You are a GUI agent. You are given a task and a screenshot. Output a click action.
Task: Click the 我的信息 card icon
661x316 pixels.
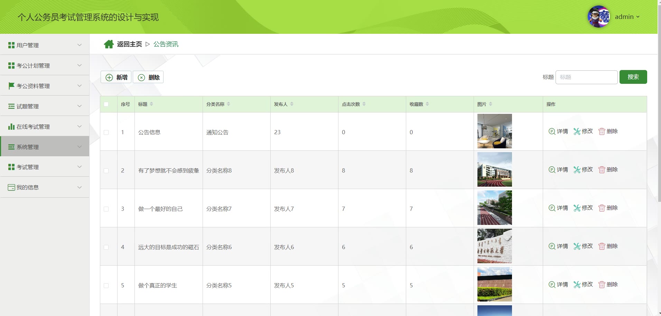(11, 187)
